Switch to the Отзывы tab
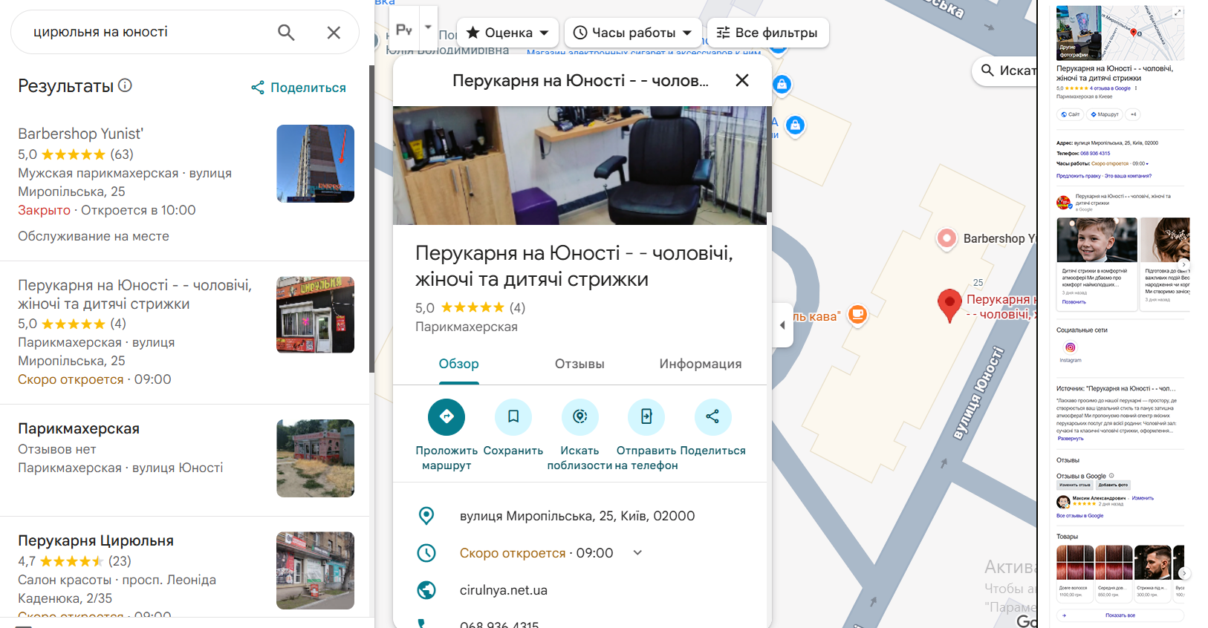The image size is (1208, 628). point(579,364)
